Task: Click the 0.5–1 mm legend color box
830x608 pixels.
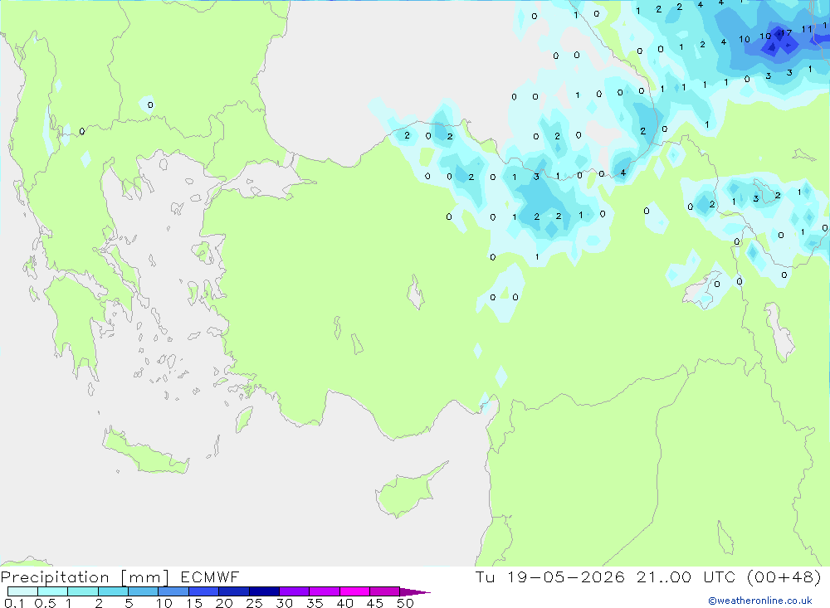Action: pos(52,591)
